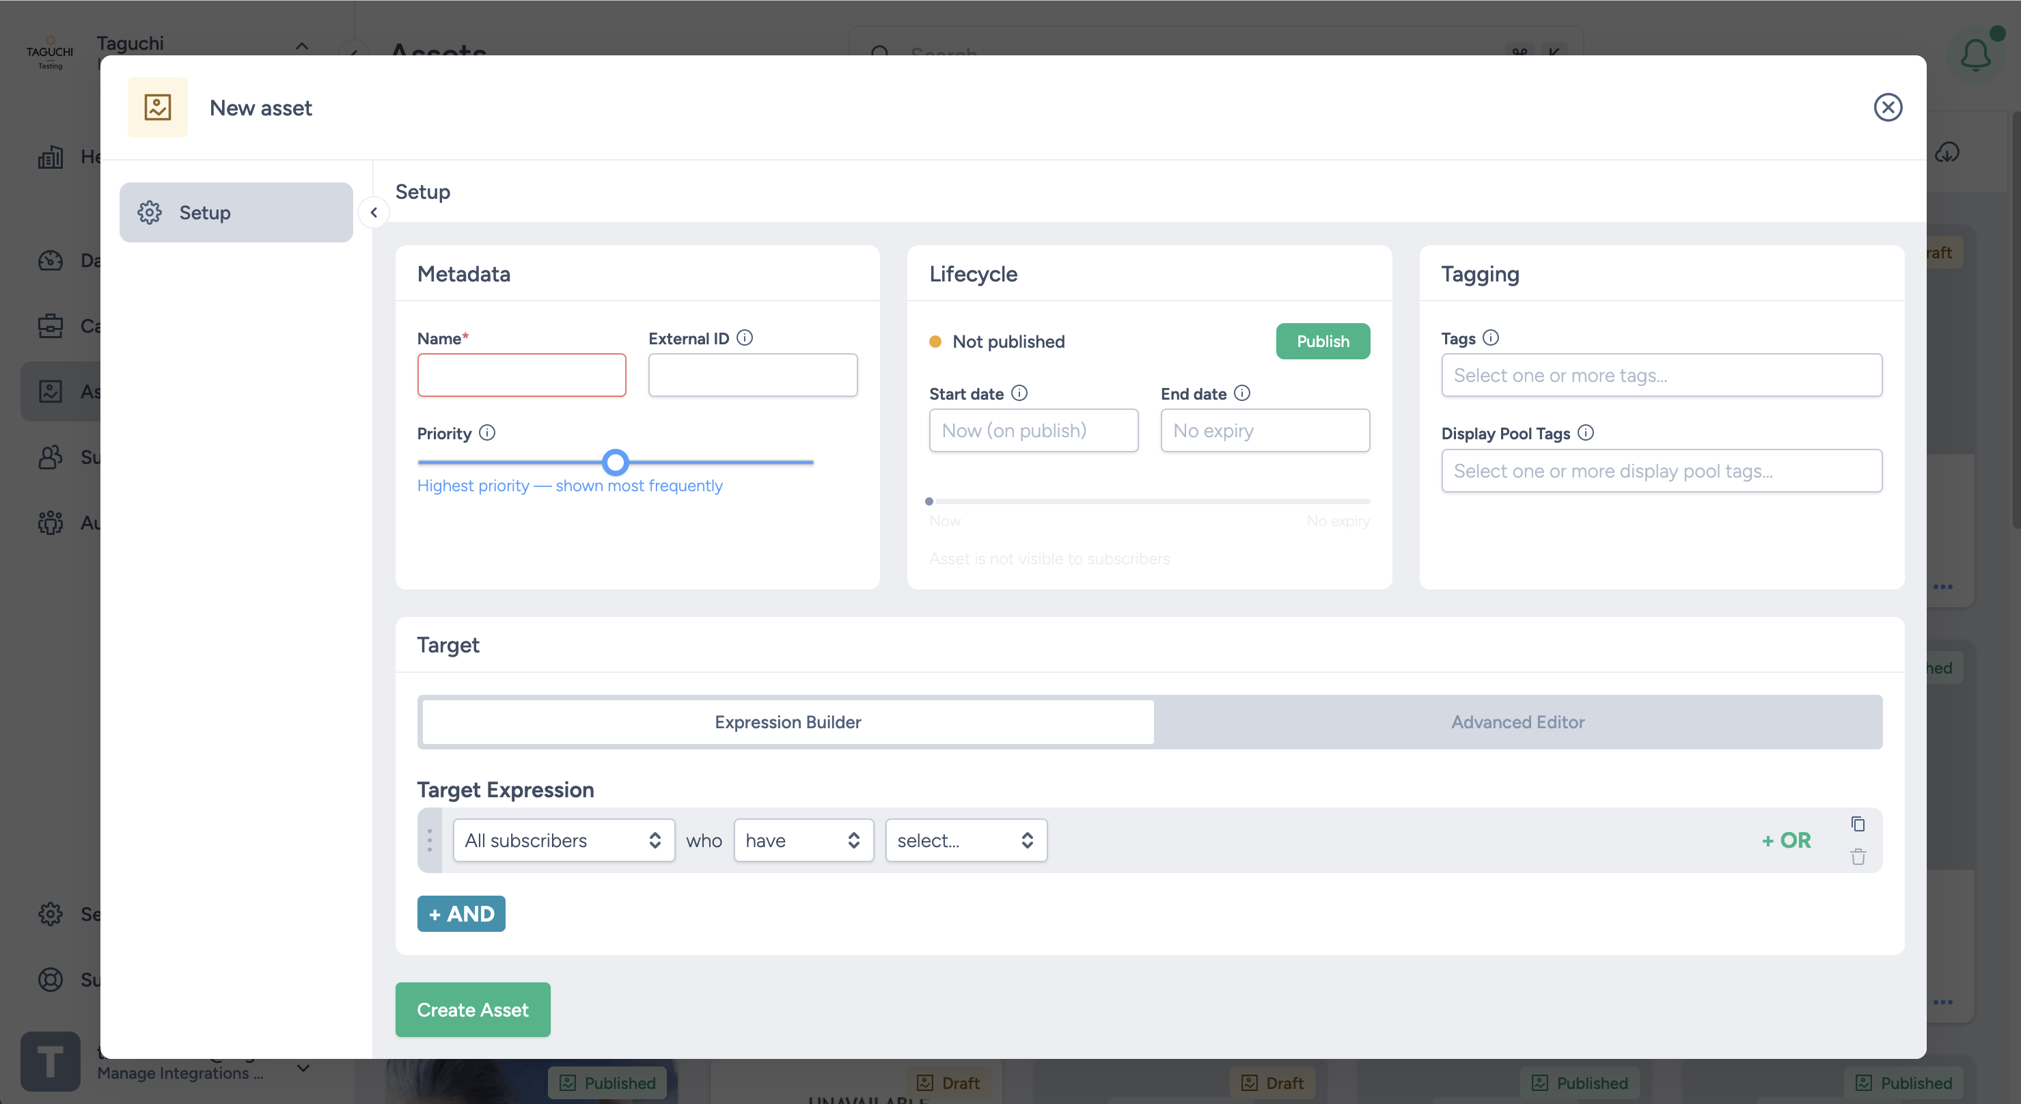Viewport: 2021px width, 1104px height.
Task: Duplicate the target expression row
Action: [1858, 824]
